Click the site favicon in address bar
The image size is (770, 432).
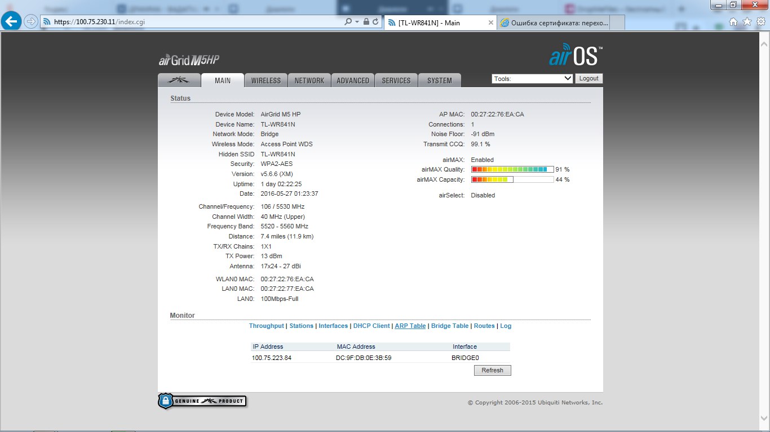tap(47, 22)
